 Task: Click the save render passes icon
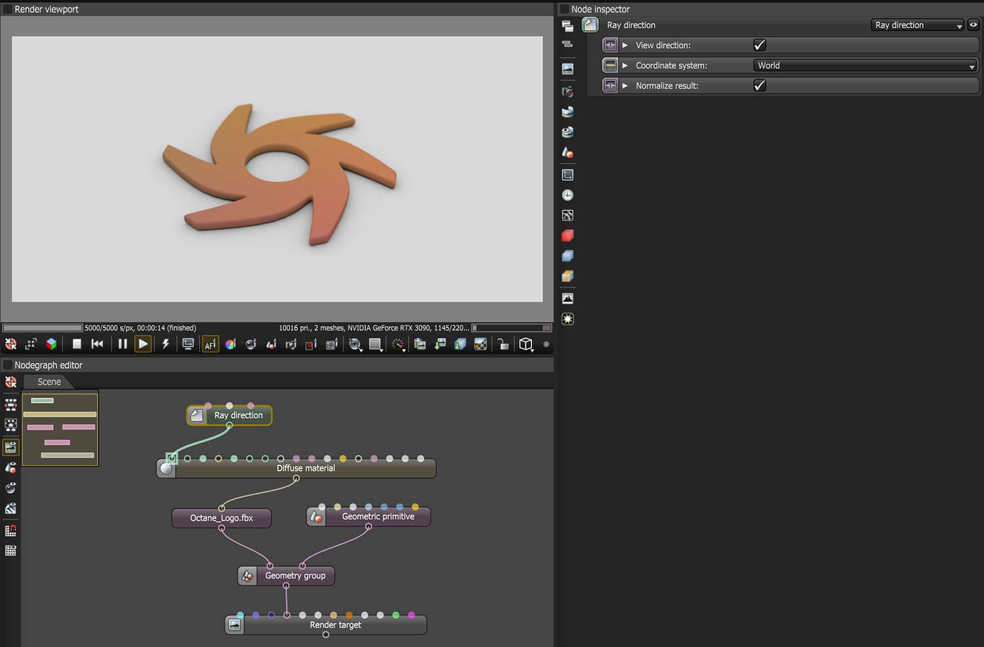pos(461,344)
